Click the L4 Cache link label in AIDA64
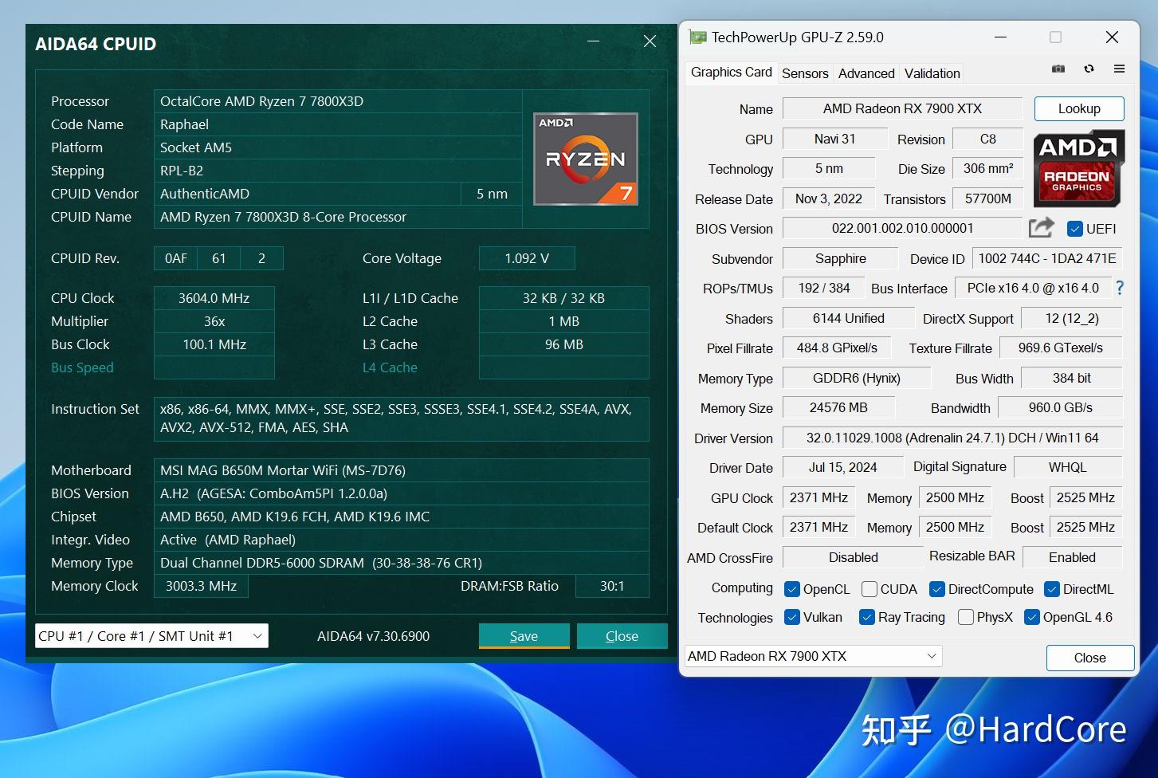 point(390,367)
